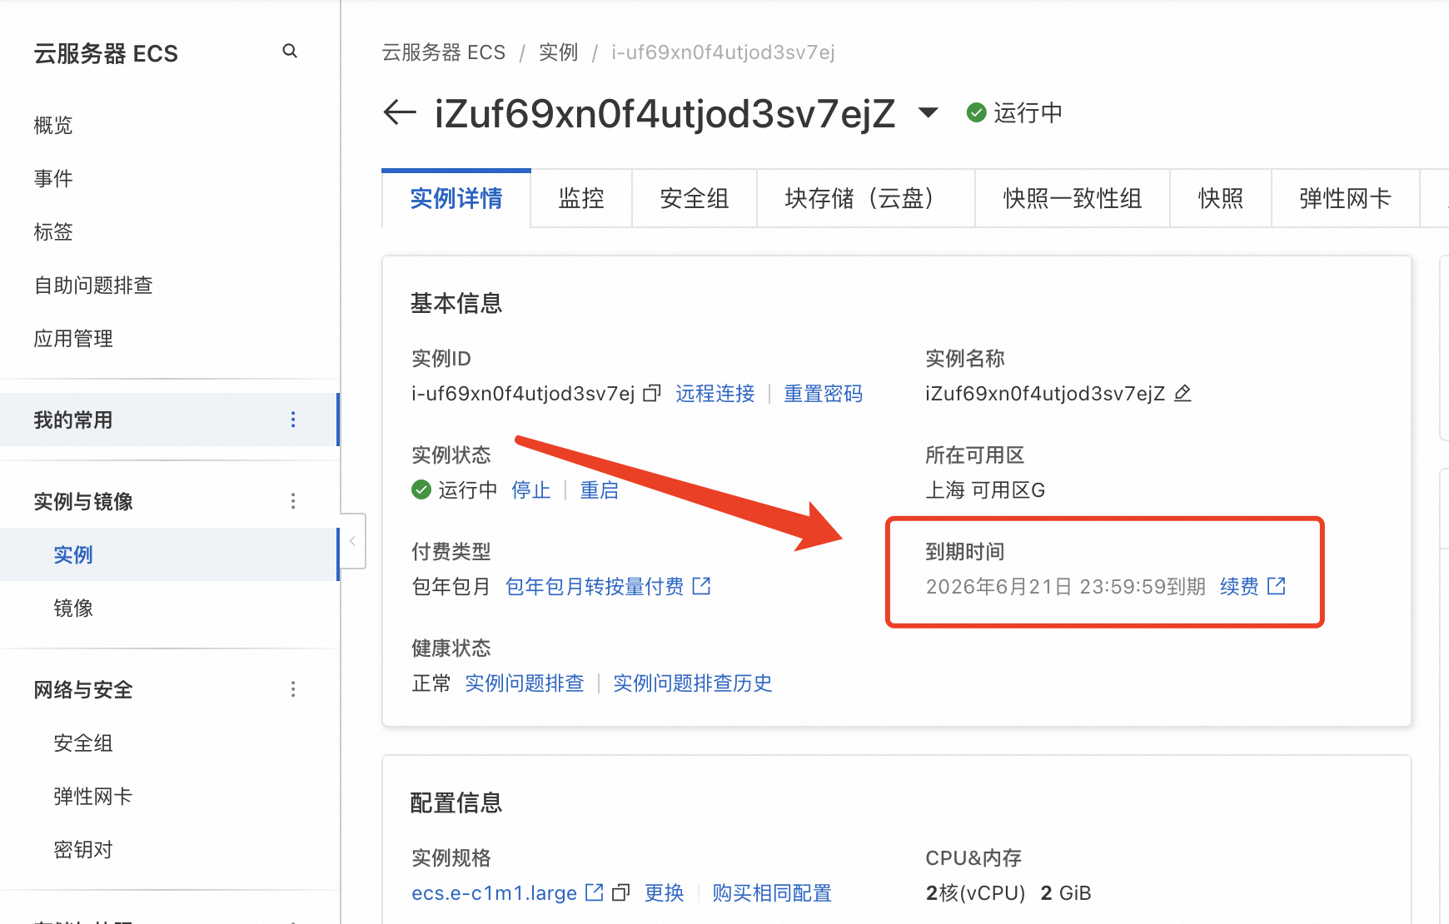
Task: Click the sidebar search magnifier icon
Action: (290, 51)
